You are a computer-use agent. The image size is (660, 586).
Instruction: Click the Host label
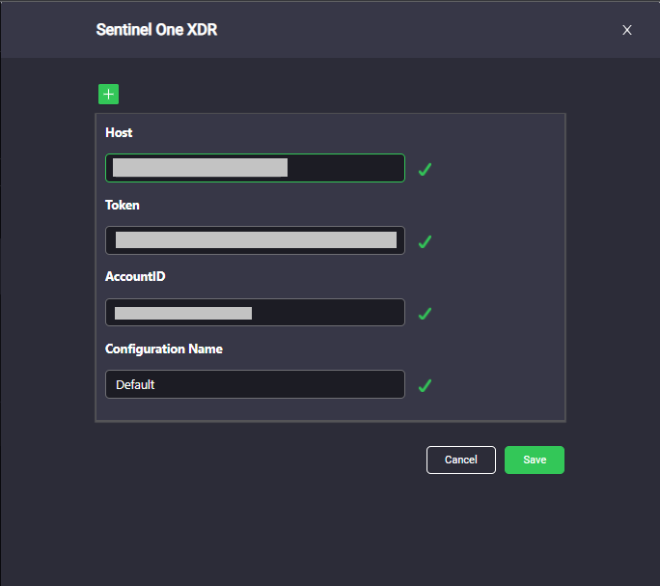[x=119, y=132]
